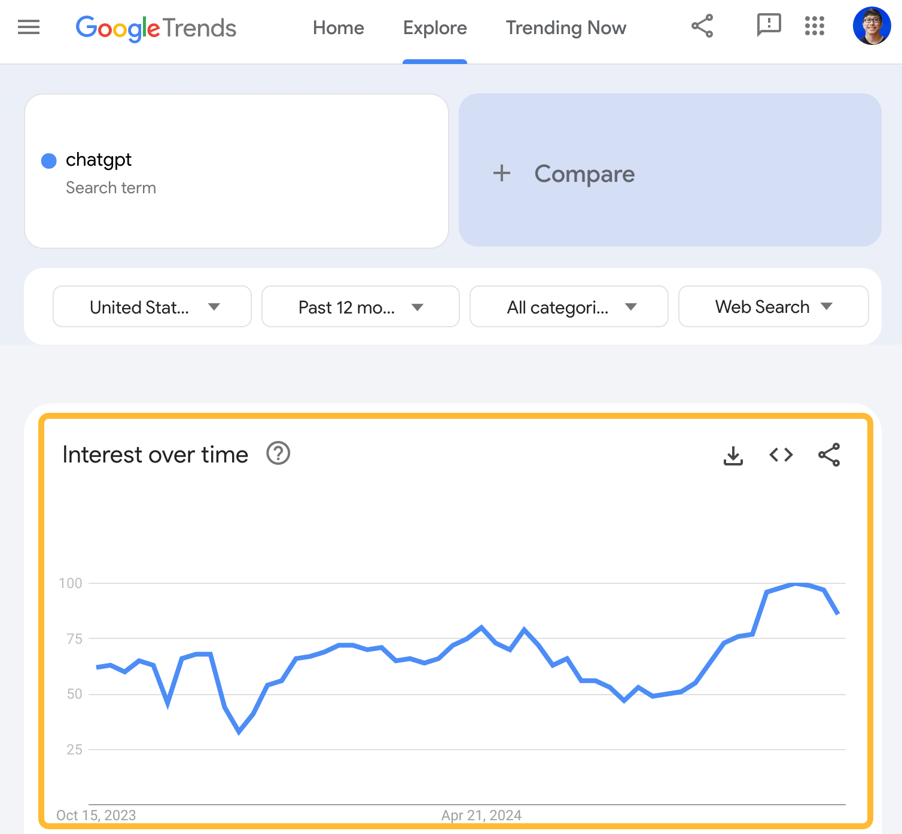Image resolution: width=902 pixels, height=834 pixels.
Task: Share the Interest over time chart
Action: (x=829, y=455)
